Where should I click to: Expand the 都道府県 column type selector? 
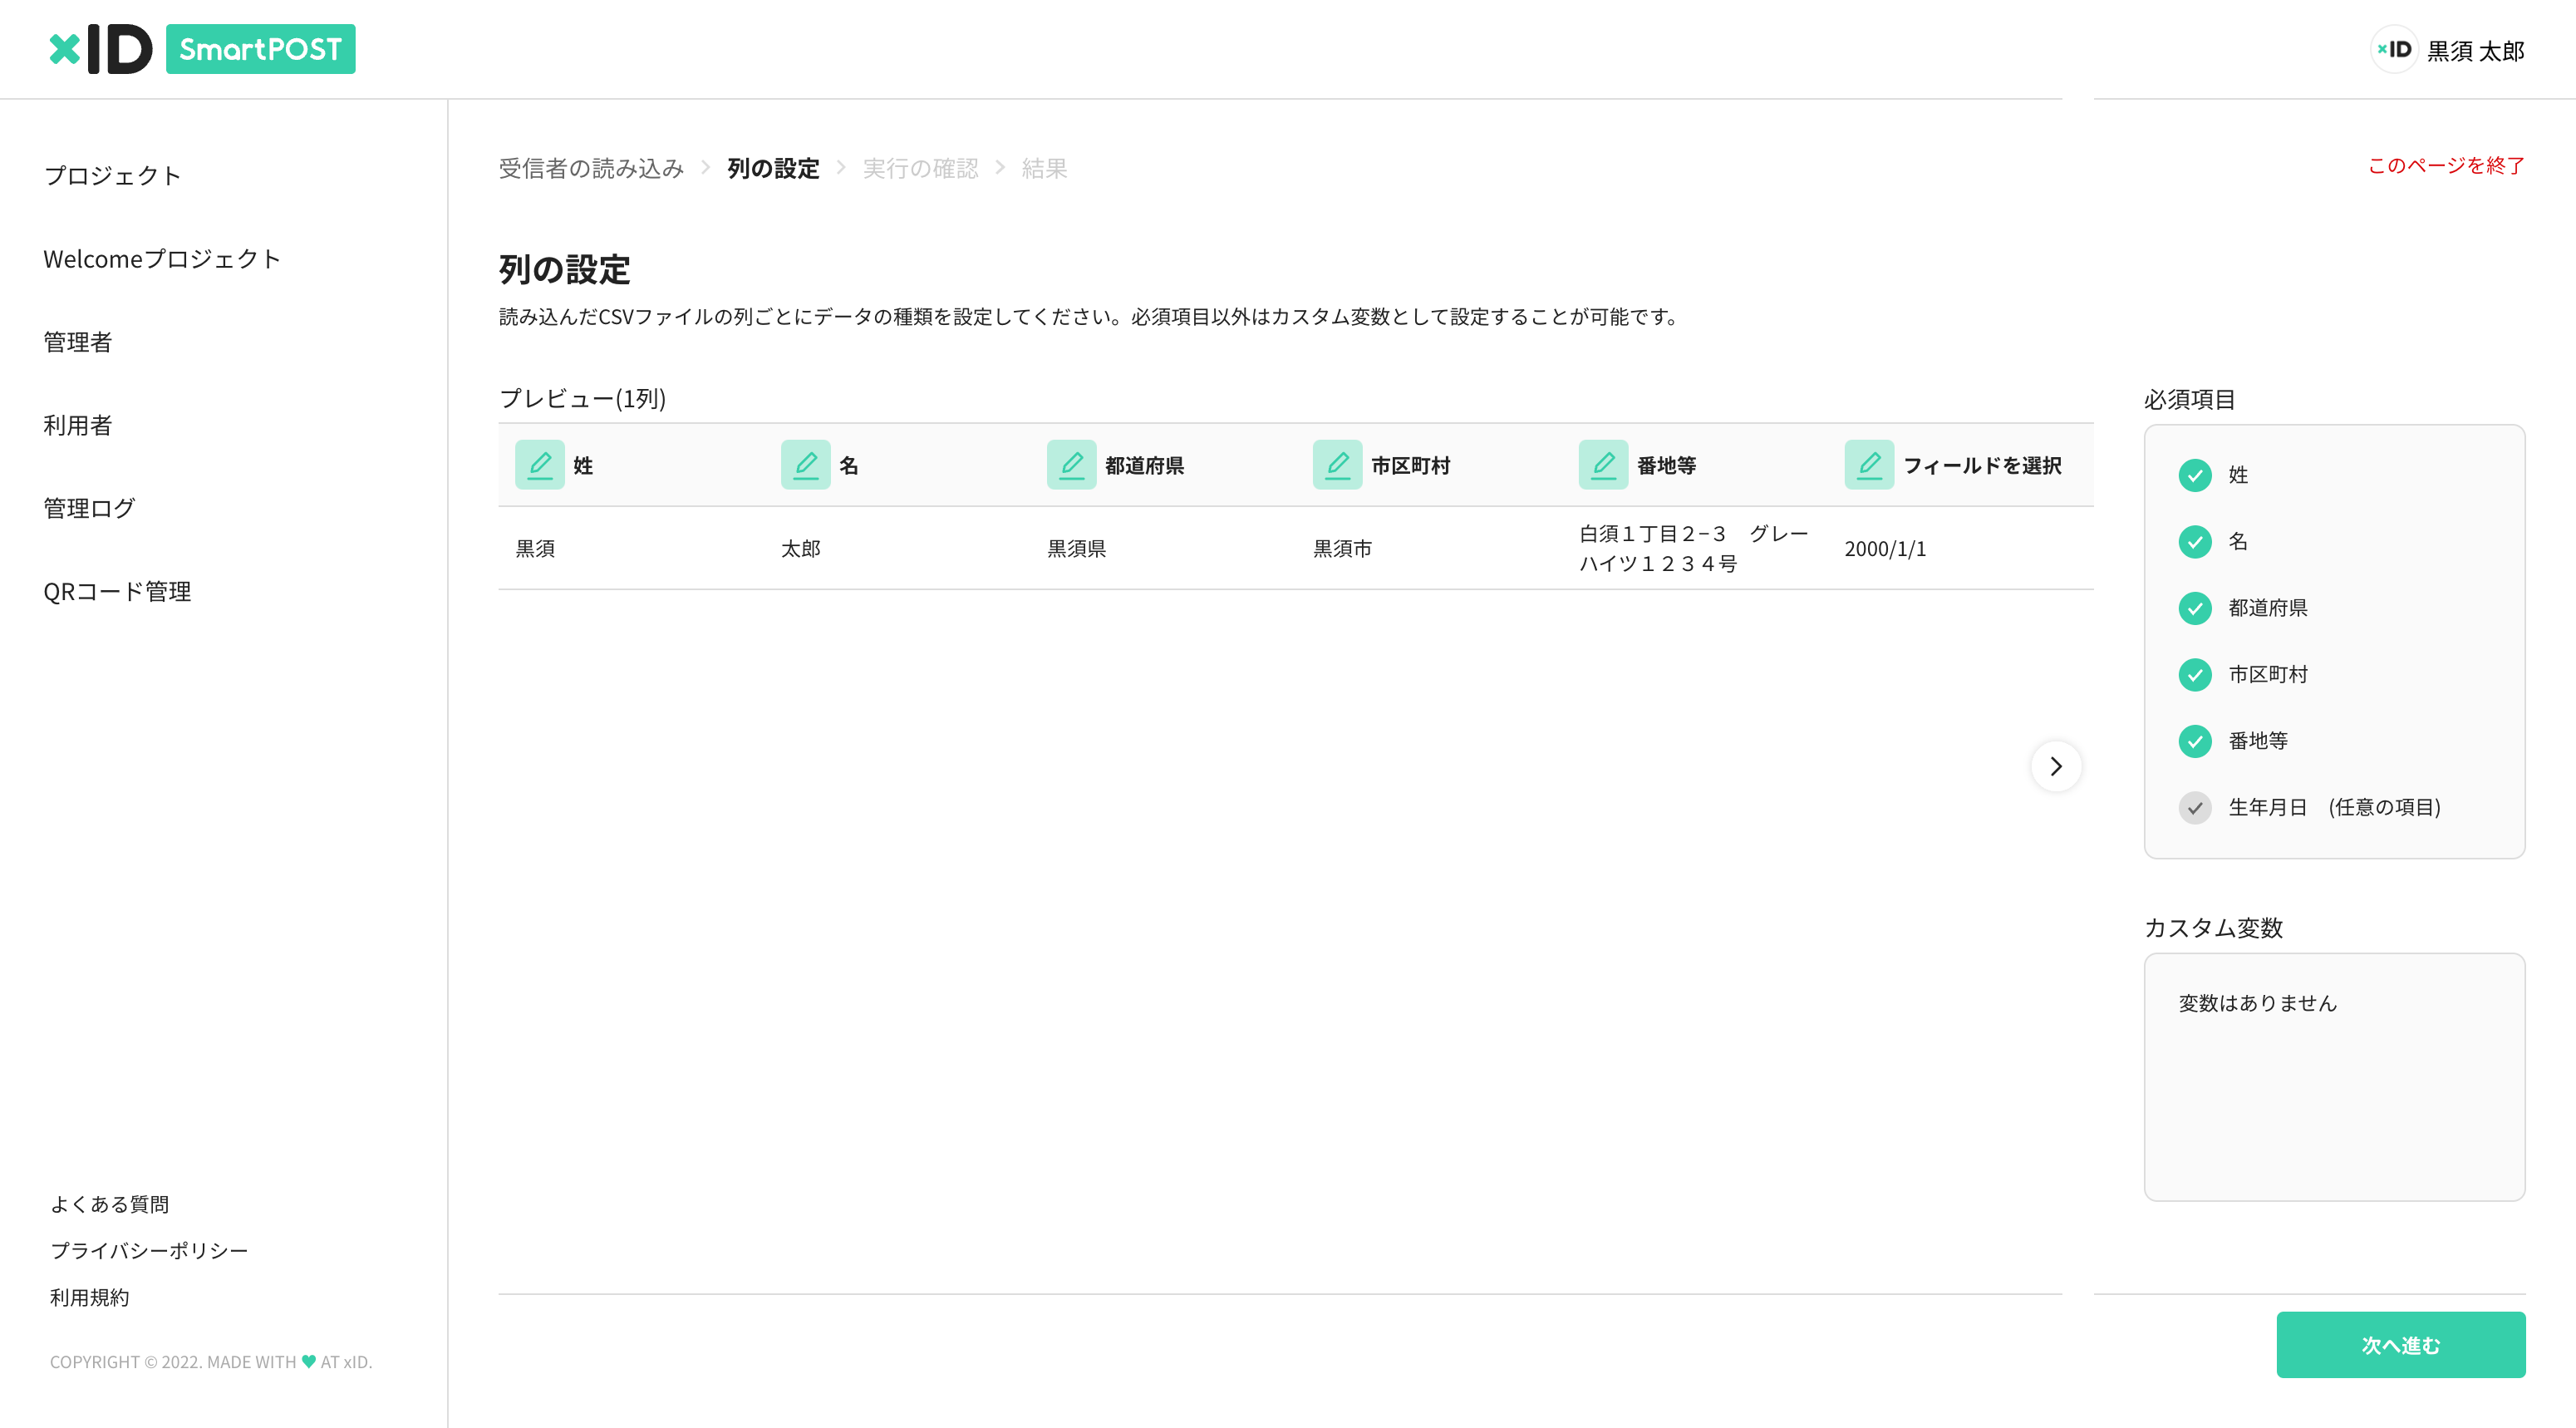(1072, 464)
